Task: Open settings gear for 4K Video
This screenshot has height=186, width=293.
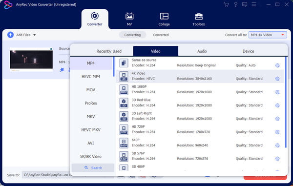Action: click(x=277, y=79)
